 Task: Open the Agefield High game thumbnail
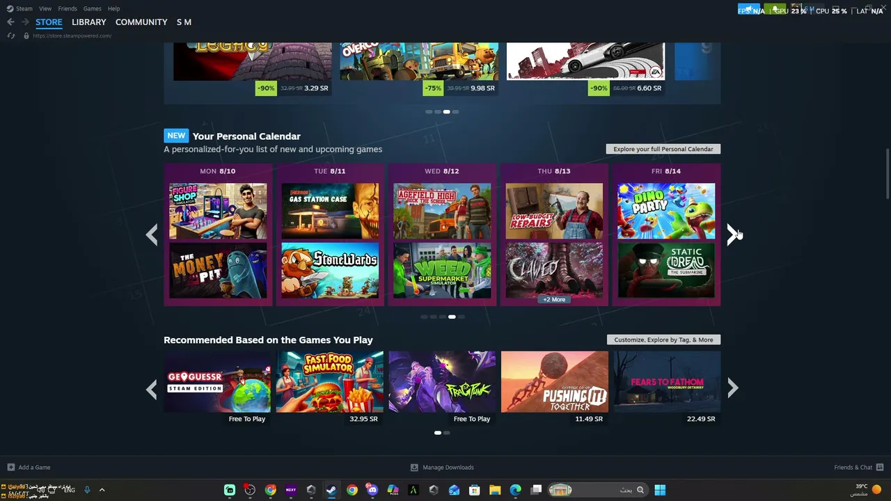[x=442, y=211]
